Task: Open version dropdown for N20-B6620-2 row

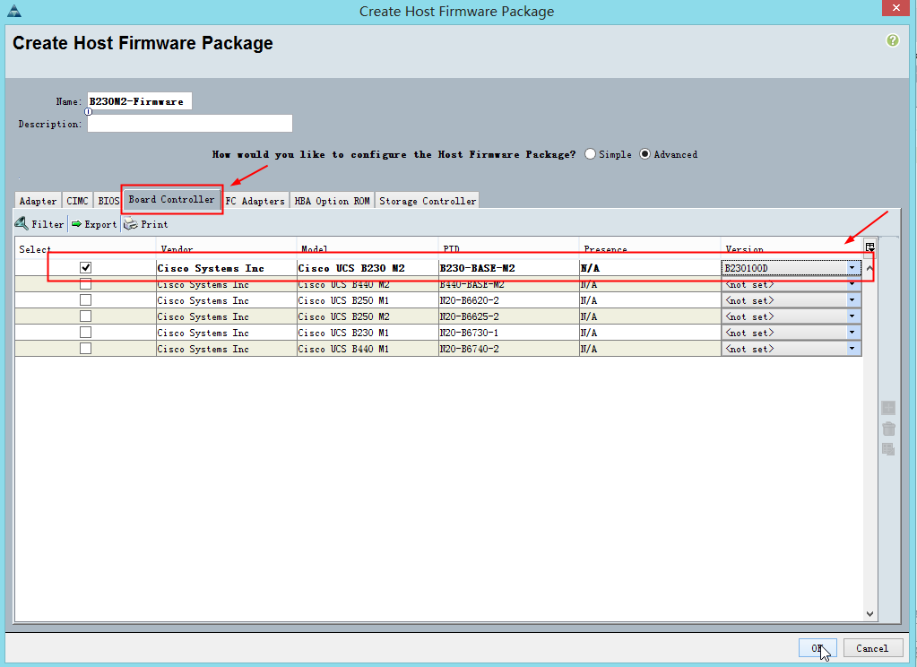Action: coord(852,300)
